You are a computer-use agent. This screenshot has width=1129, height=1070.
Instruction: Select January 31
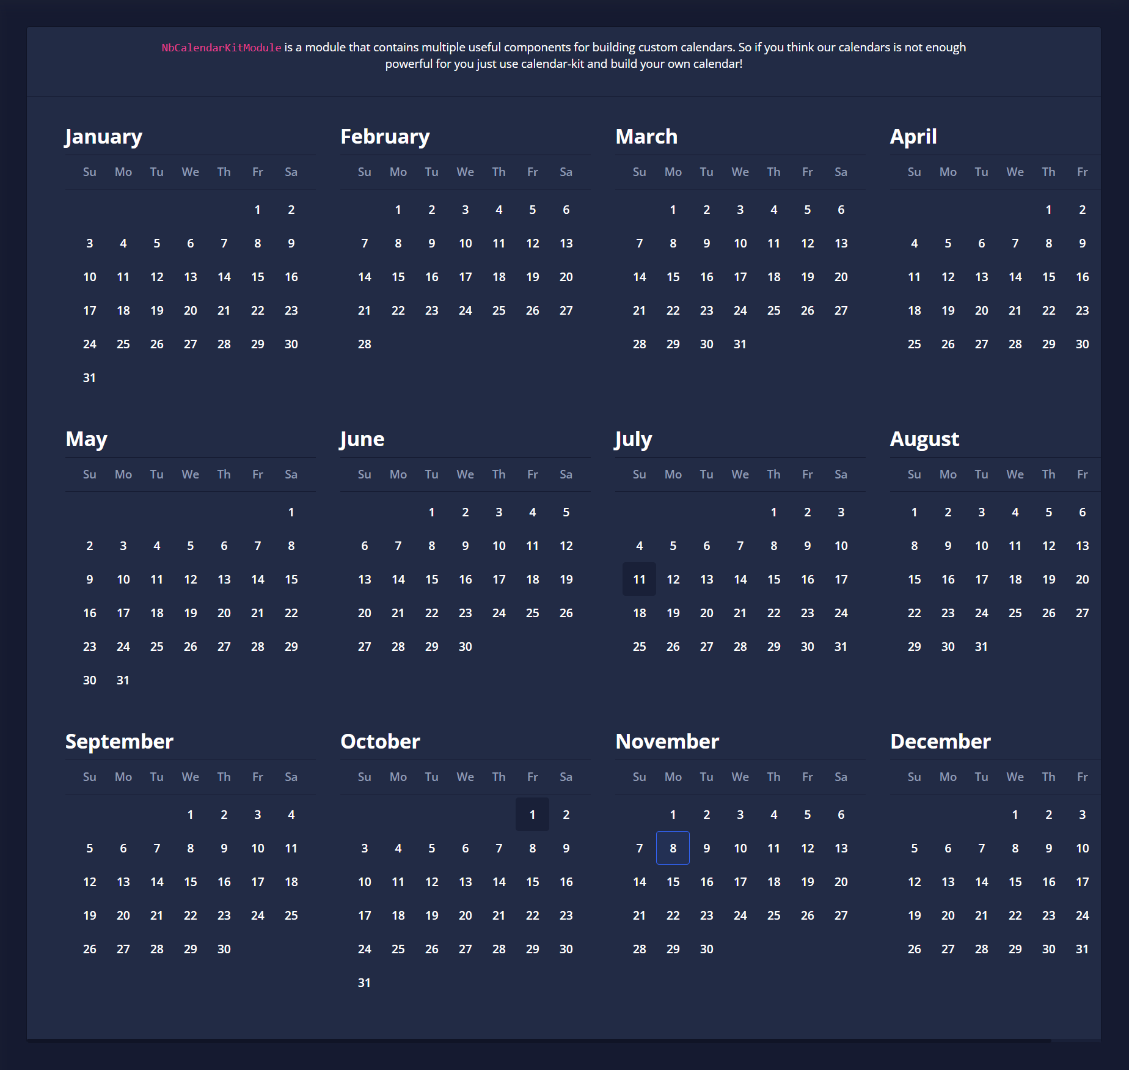[x=89, y=377]
